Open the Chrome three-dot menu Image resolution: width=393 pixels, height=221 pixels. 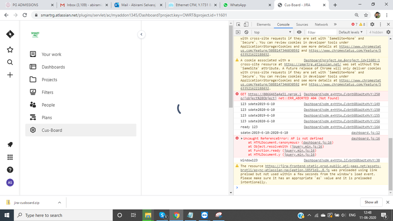coord(388,15)
